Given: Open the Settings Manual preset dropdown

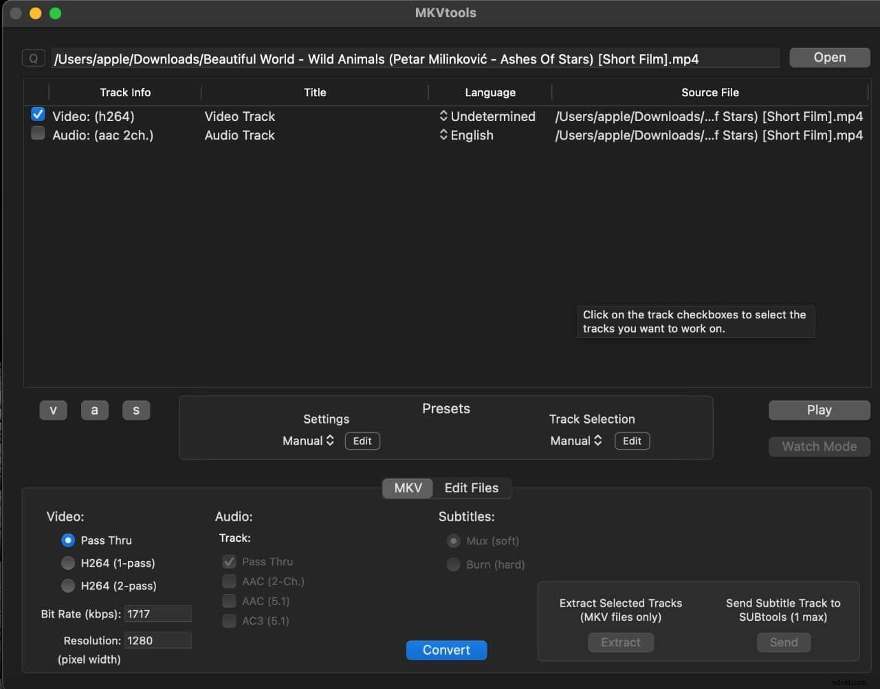Looking at the screenshot, I should click(307, 441).
